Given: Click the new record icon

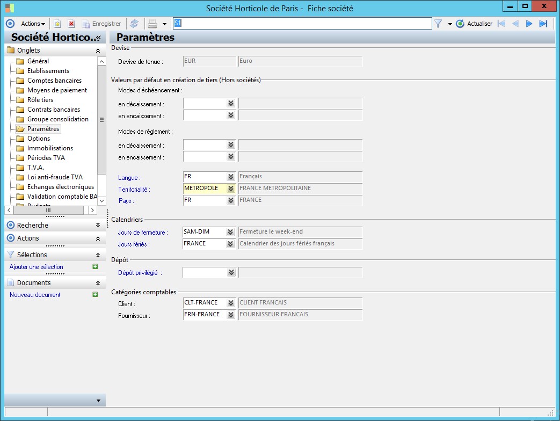Looking at the screenshot, I should click(x=57, y=24).
